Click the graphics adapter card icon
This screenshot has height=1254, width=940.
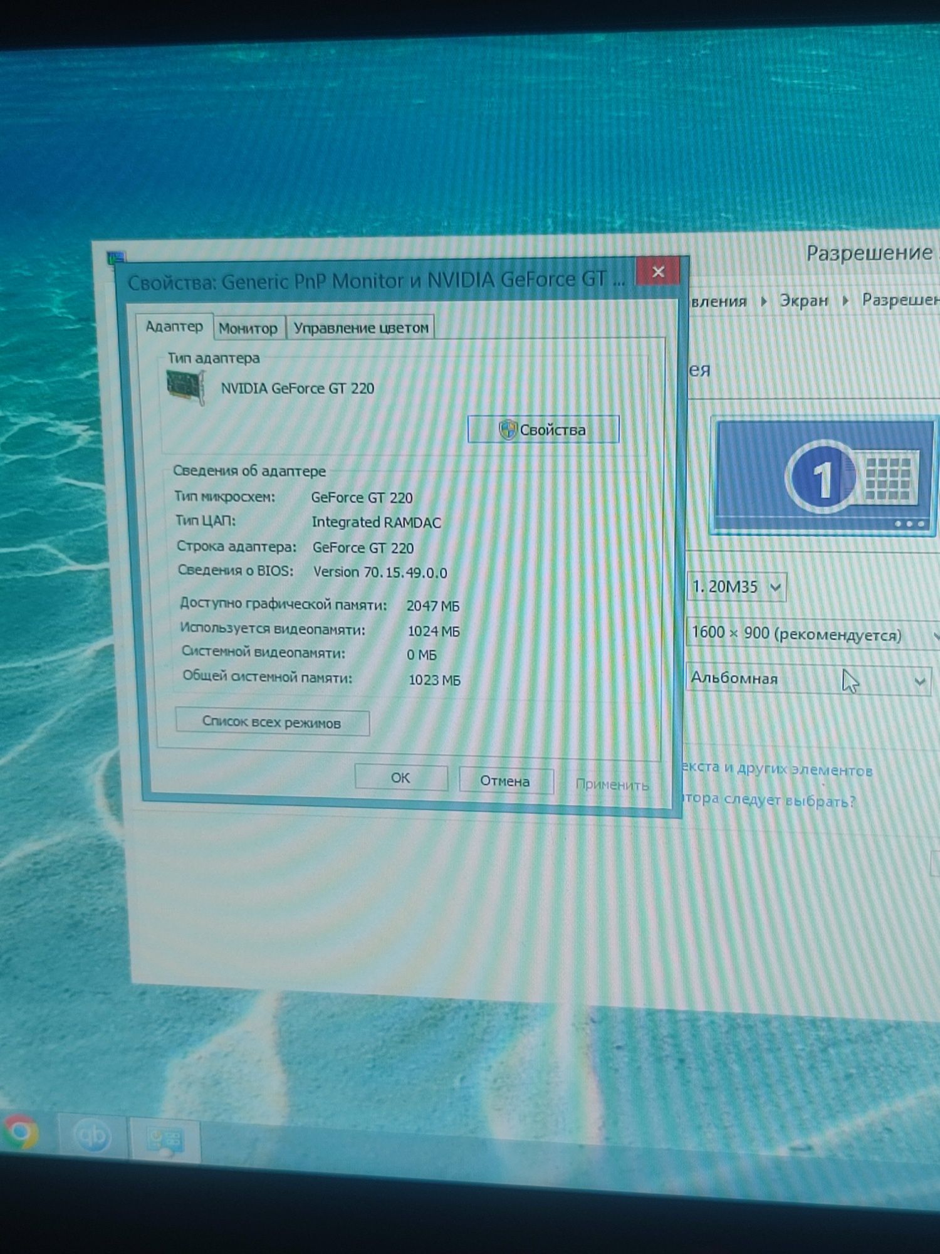click(186, 386)
